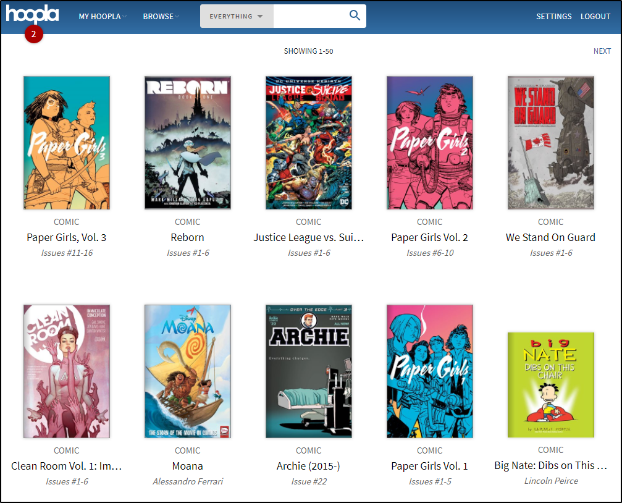The width and height of the screenshot is (622, 503).
Task: Open Paper Girls Vol. 1 cover
Action: tap(430, 371)
